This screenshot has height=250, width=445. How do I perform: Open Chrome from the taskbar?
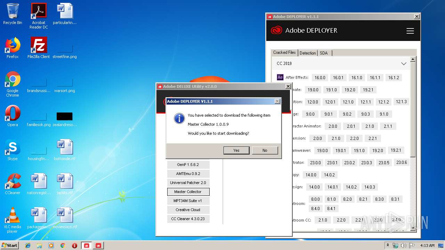click(x=63, y=245)
